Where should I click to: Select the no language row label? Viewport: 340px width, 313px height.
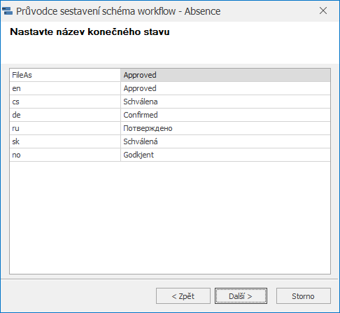65,155
